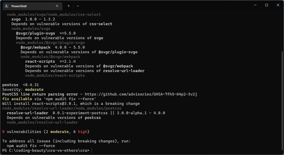Click the final 'npm audit fix --force' command
The image size is (284, 155).
[31, 146]
